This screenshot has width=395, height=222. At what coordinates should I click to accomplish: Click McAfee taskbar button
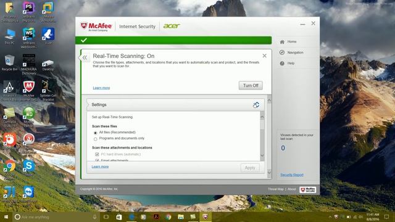(206, 216)
